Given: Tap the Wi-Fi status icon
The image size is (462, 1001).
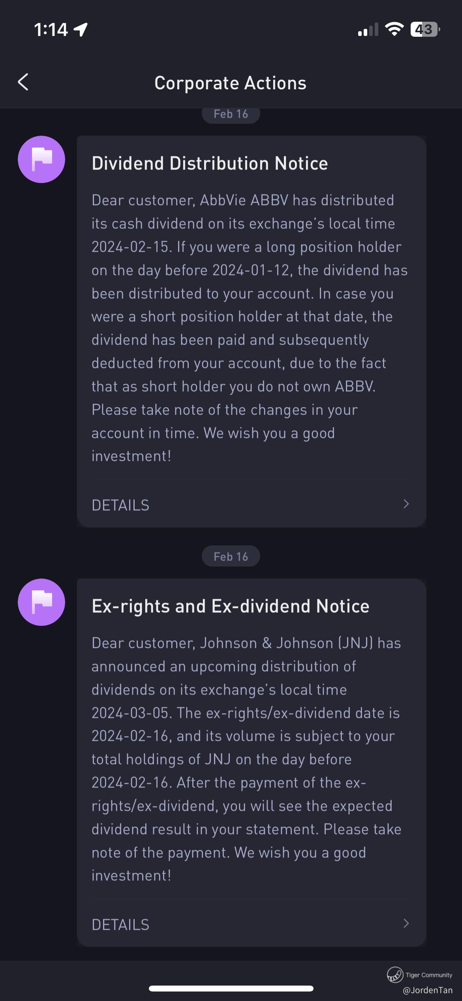Looking at the screenshot, I should click(x=394, y=29).
